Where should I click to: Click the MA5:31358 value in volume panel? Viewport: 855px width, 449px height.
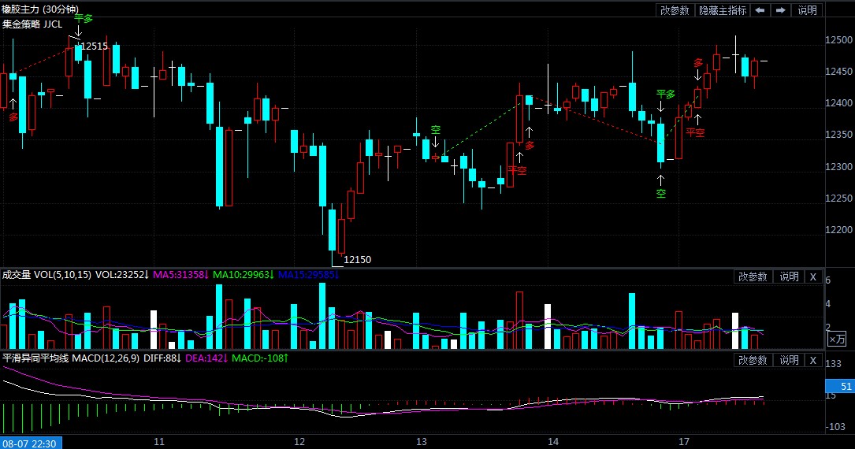pos(180,275)
